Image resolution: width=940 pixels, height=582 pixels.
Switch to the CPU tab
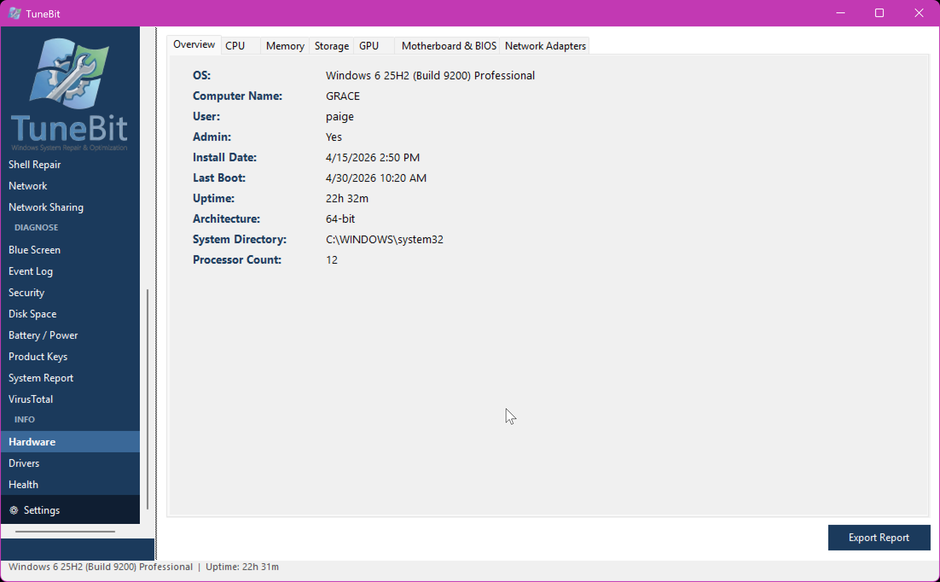click(x=241, y=46)
